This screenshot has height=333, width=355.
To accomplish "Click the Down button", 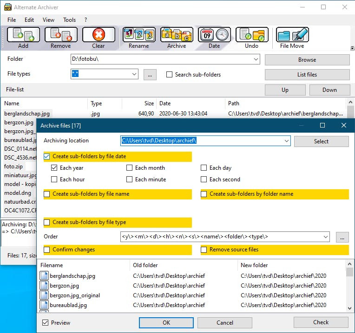I will (x=329, y=90).
